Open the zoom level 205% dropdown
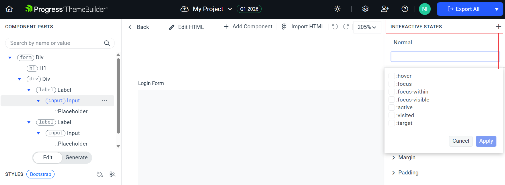This screenshot has height=185, width=505. click(x=367, y=27)
